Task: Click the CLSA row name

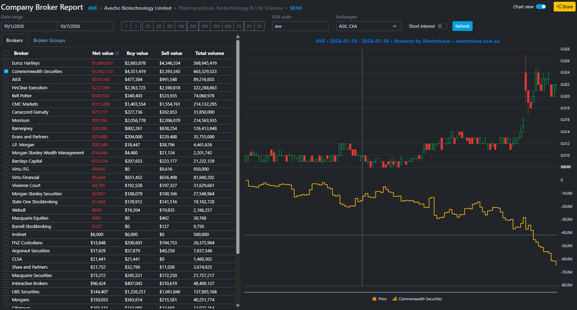Action: tap(17, 259)
